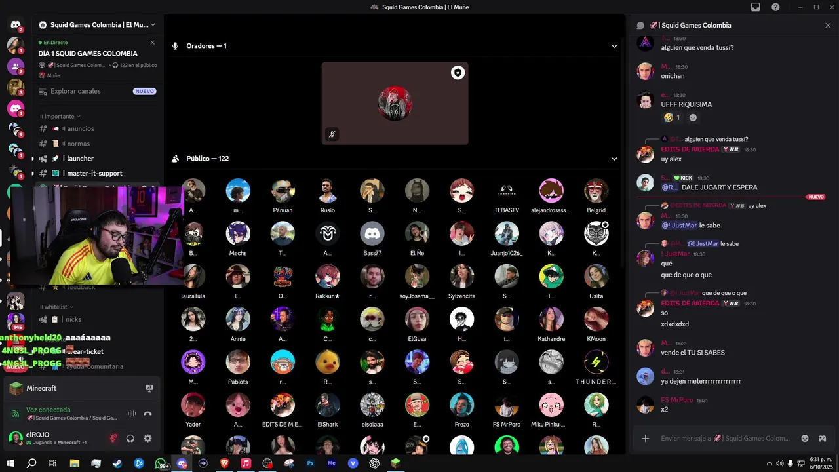Image resolution: width=839 pixels, height=472 pixels.
Task: Toggle noise suppression in voice panel
Action: click(x=132, y=414)
